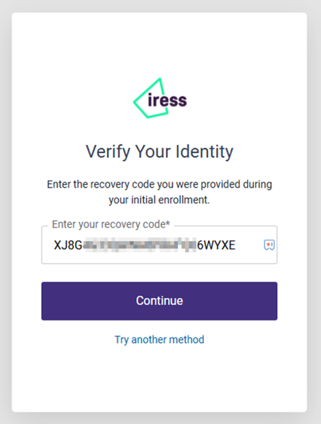
Task: Click the left edge of the purple button
Action: (44, 301)
